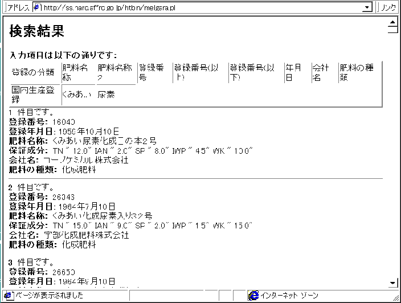401x303 pixels.
Task: Click the 入力項目は以下の通りです text
Action: tap(63, 55)
